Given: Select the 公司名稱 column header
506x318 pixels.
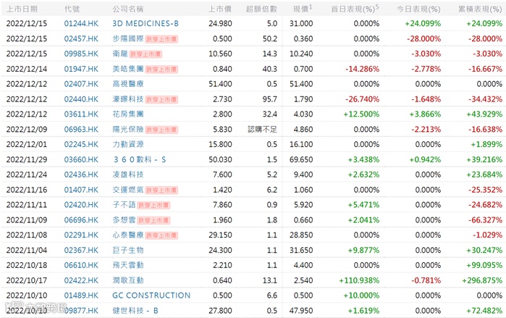Looking at the screenshot, I should click(128, 9).
